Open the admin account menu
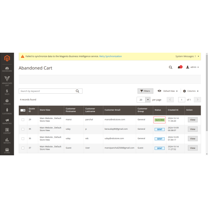The height and width of the screenshot is (208, 208). [x=193, y=67]
